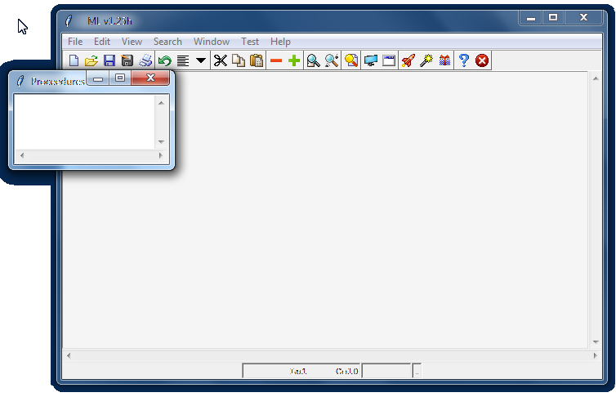This screenshot has height=397, width=616.
Task: Open the Window menu
Action: tap(212, 42)
